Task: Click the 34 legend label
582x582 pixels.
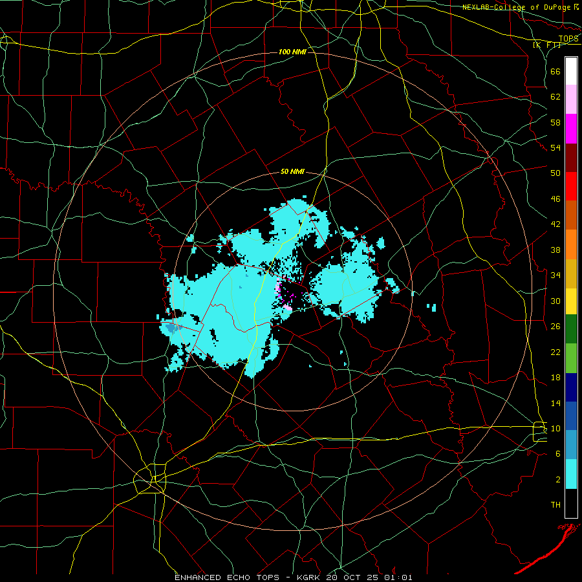Action: [x=555, y=275]
